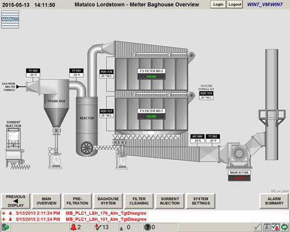Click the SORBENT INJECTION label
Image resolution: width=290 pixels, height=232 pixels.
(x=13, y=124)
